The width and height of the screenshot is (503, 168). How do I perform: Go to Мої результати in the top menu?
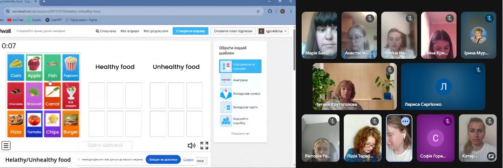[x=156, y=31]
